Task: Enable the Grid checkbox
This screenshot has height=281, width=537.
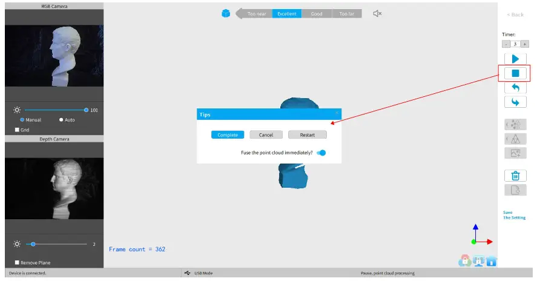Action: click(x=17, y=130)
